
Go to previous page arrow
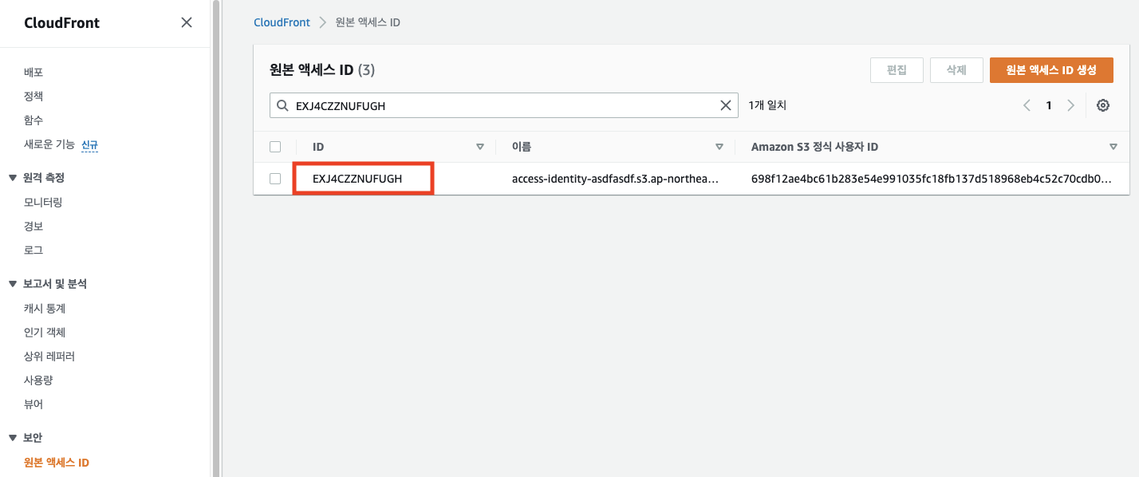[1027, 105]
